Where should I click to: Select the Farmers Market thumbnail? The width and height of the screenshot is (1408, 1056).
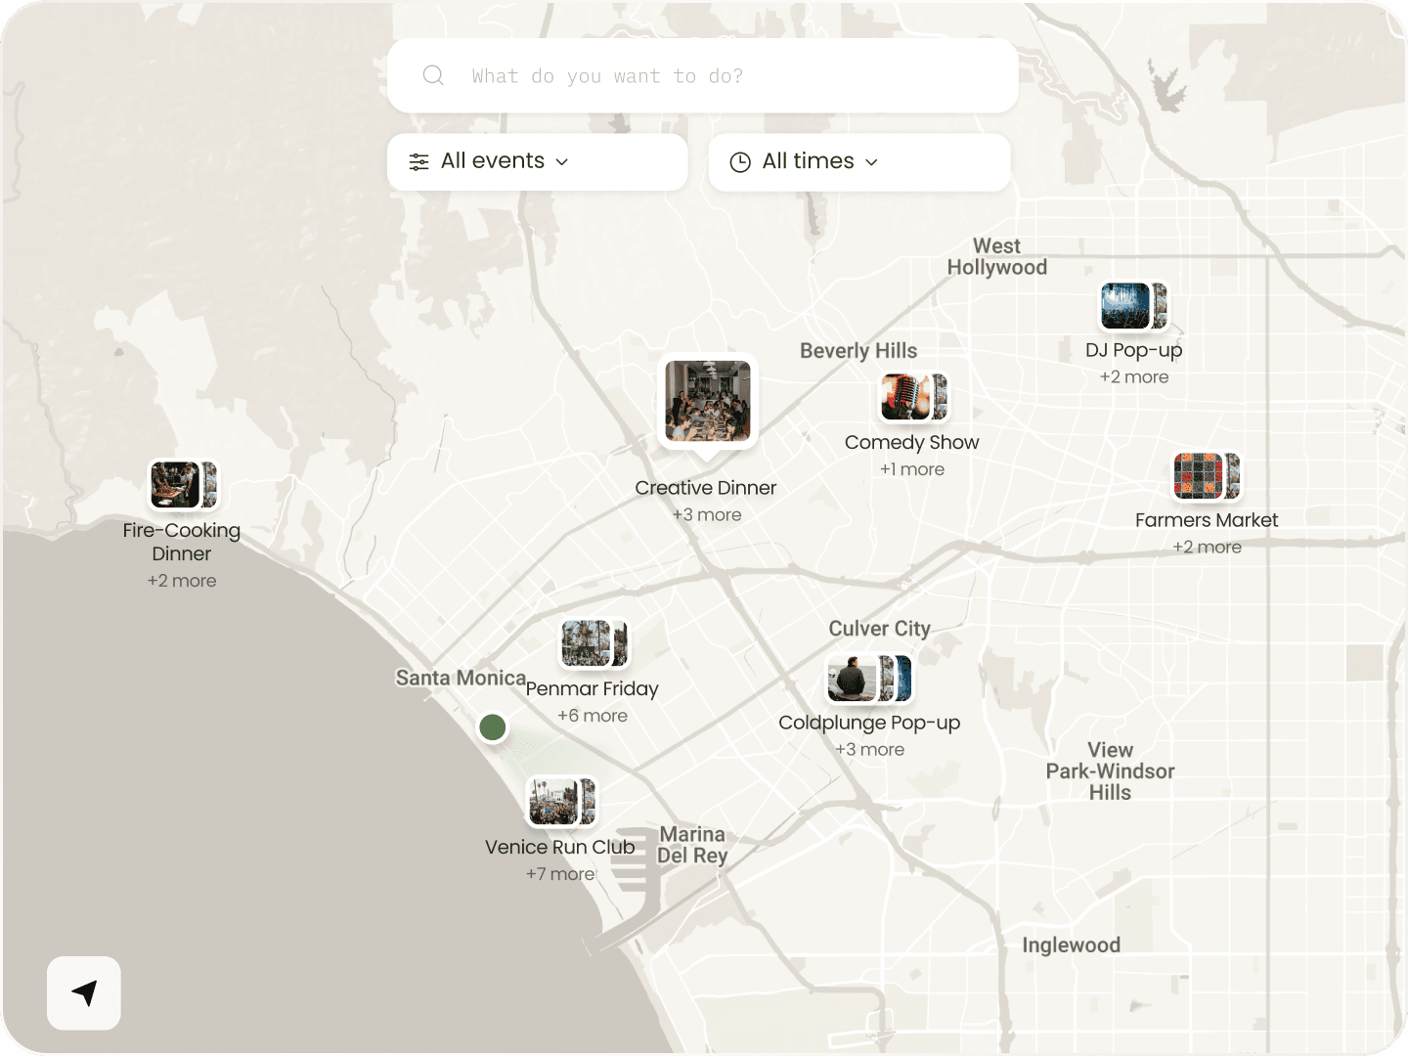1200,475
